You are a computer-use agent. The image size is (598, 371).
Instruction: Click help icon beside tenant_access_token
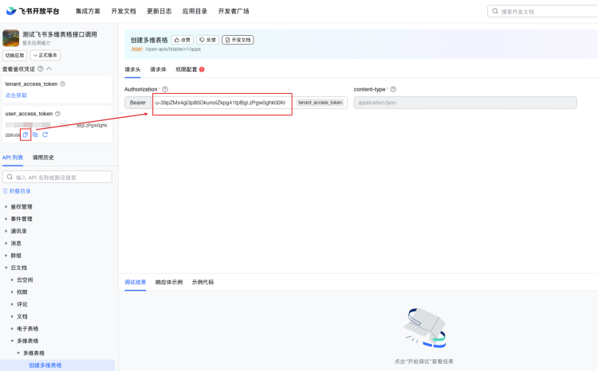point(63,84)
